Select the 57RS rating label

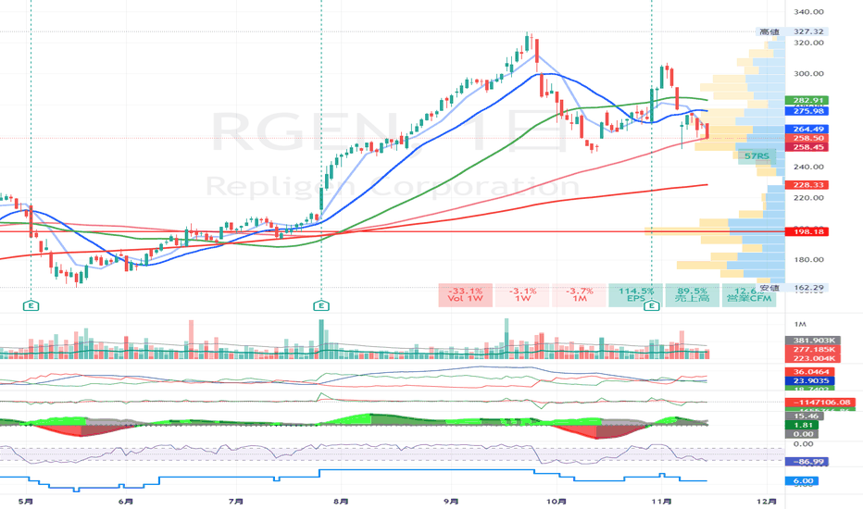tap(757, 156)
